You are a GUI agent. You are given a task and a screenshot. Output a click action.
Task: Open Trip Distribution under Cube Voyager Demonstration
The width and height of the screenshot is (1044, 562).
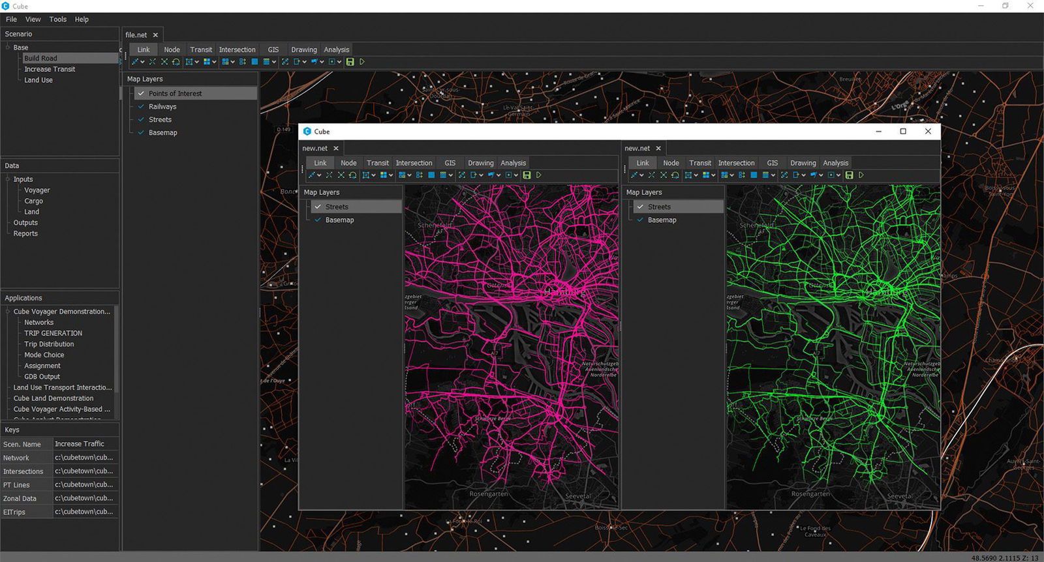[x=49, y=344]
